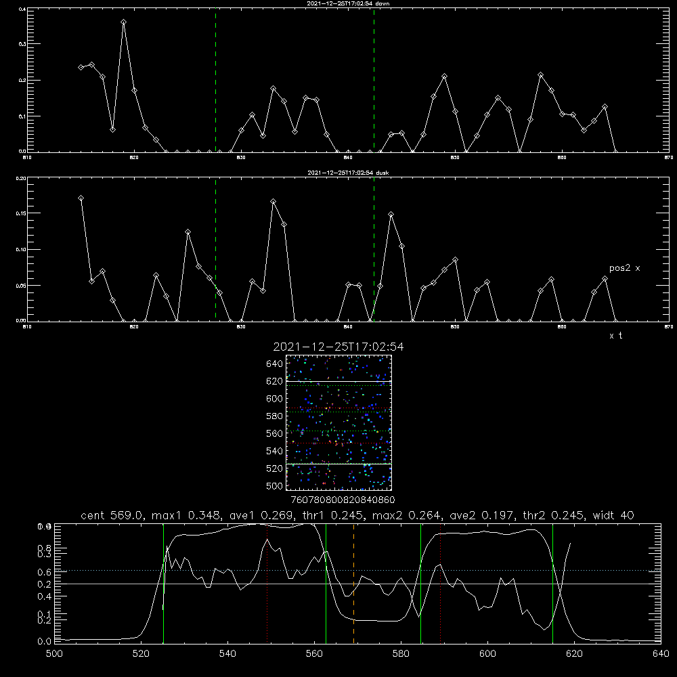Click the '640' tick label on the bottom axis
The width and height of the screenshot is (677, 677).
pyautogui.click(x=661, y=654)
